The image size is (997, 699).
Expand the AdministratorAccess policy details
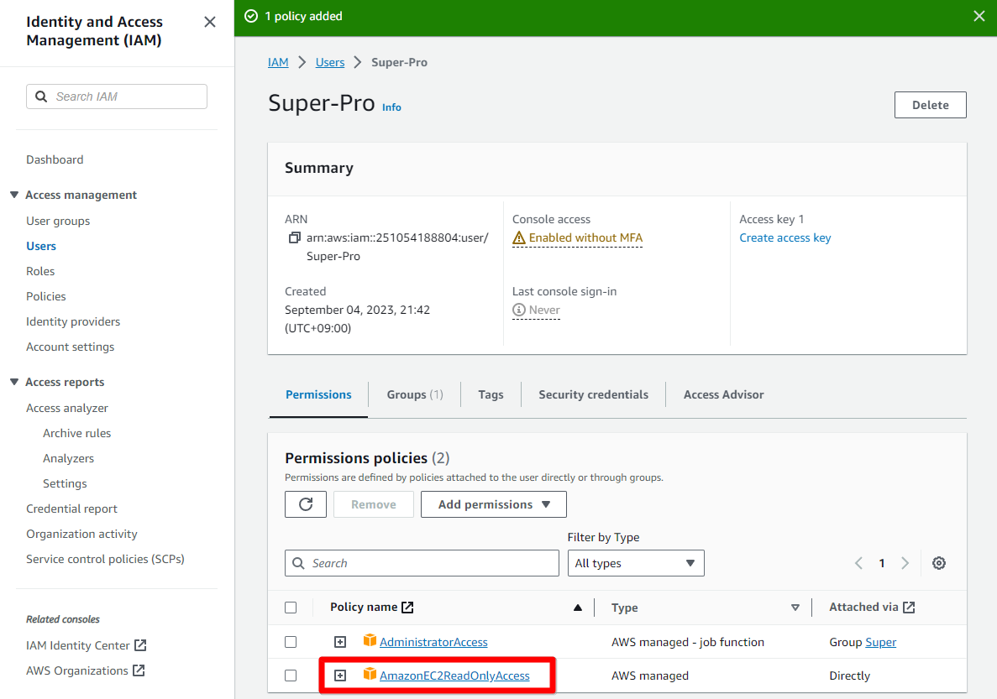click(340, 642)
